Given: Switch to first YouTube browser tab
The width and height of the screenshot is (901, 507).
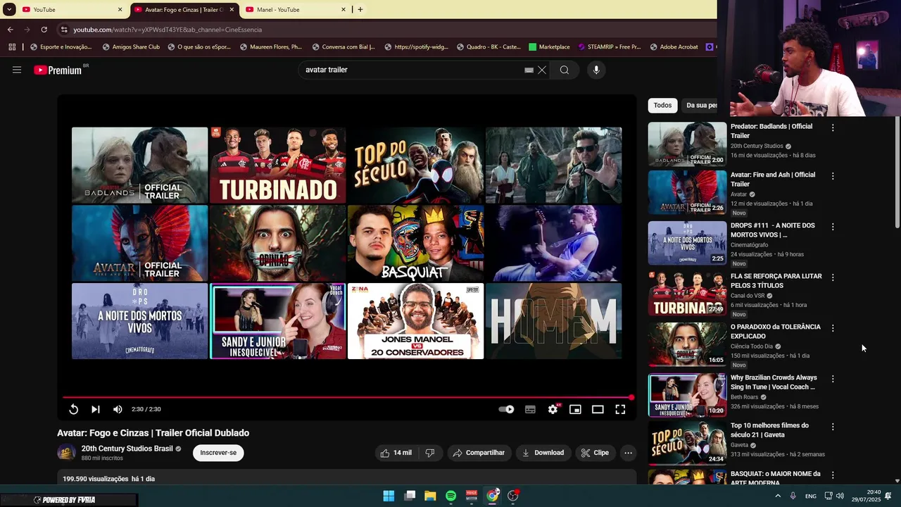Looking at the screenshot, I should (x=70, y=10).
